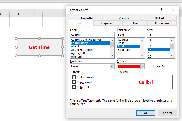Viewport: 182px width, 121px height.
Task: Click the red color swatch
Action: click(128, 66)
